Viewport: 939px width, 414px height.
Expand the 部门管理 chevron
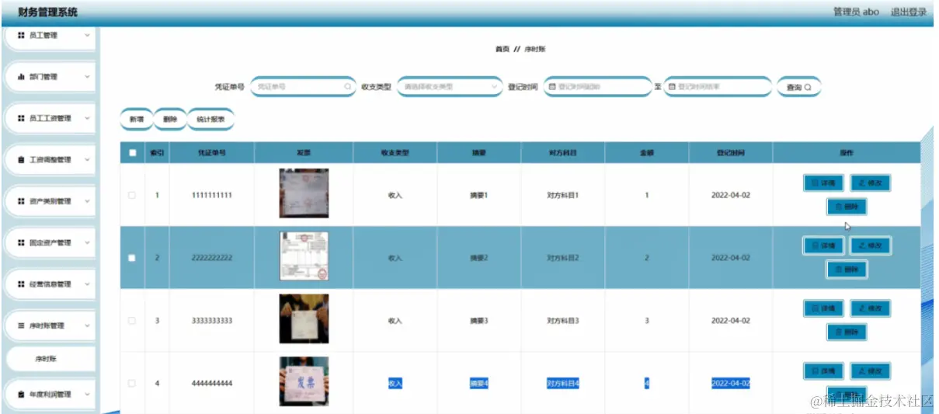point(87,77)
